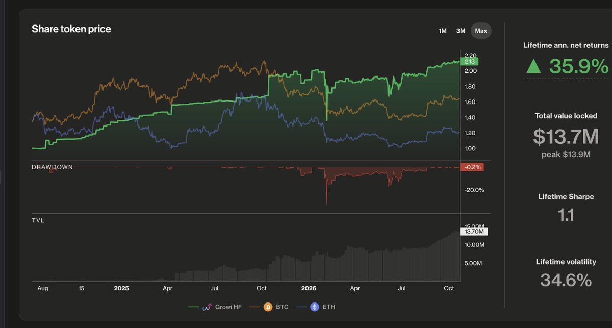Screen dimensions: 612x328
Task: Click the 35.9% lifetime returns value
Action: pos(579,66)
